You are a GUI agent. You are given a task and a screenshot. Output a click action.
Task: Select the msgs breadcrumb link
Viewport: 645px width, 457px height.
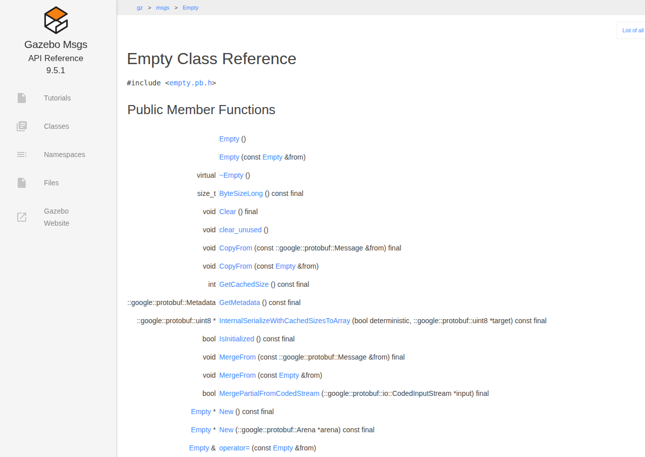point(163,8)
